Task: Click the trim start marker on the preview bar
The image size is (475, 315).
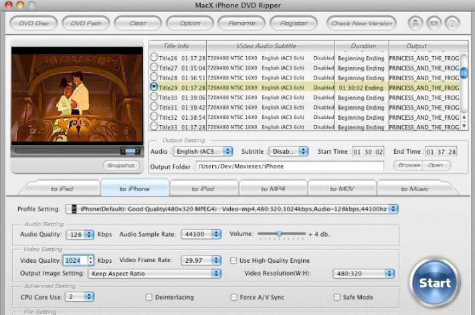Action: click(123, 151)
